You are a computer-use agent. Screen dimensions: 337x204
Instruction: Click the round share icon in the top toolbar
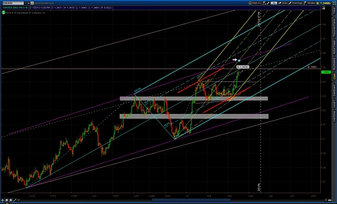[x=250, y=3]
